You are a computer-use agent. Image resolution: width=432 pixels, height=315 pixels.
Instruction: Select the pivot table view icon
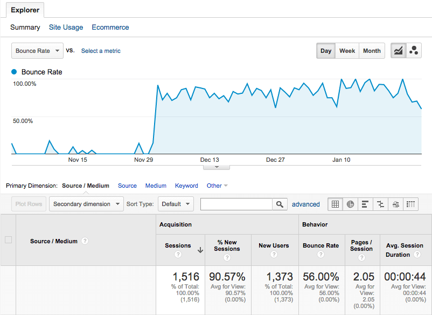tap(410, 204)
